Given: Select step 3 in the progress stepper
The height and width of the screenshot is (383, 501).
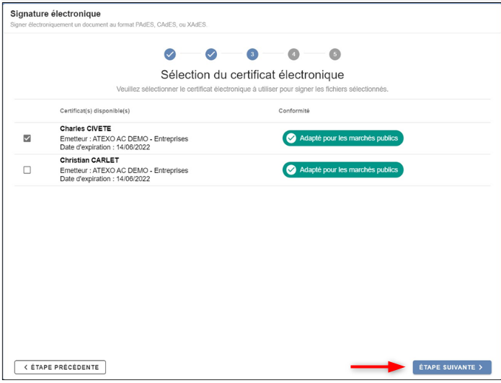Looking at the screenshot, I should 252,54.
